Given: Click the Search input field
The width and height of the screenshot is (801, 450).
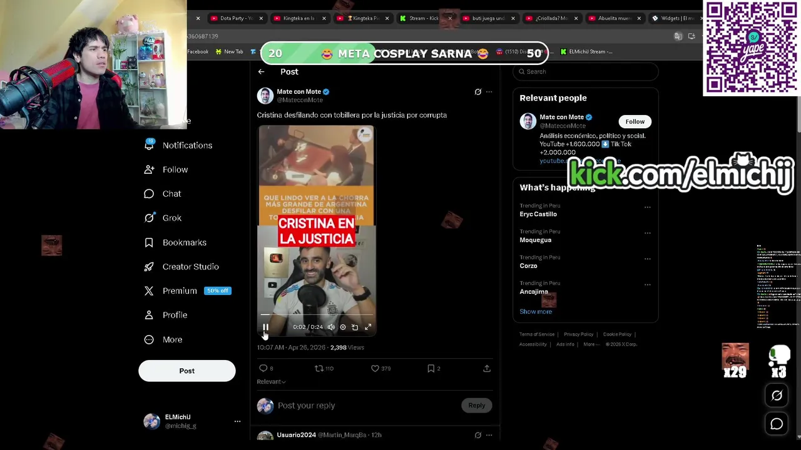Looking at the screenshot, I should (586, 72).
